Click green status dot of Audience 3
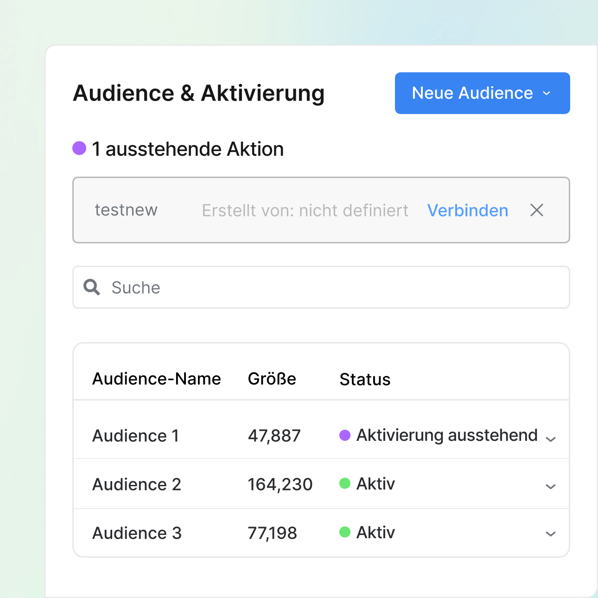Screen dimensions: 598x598 (345, 532)
